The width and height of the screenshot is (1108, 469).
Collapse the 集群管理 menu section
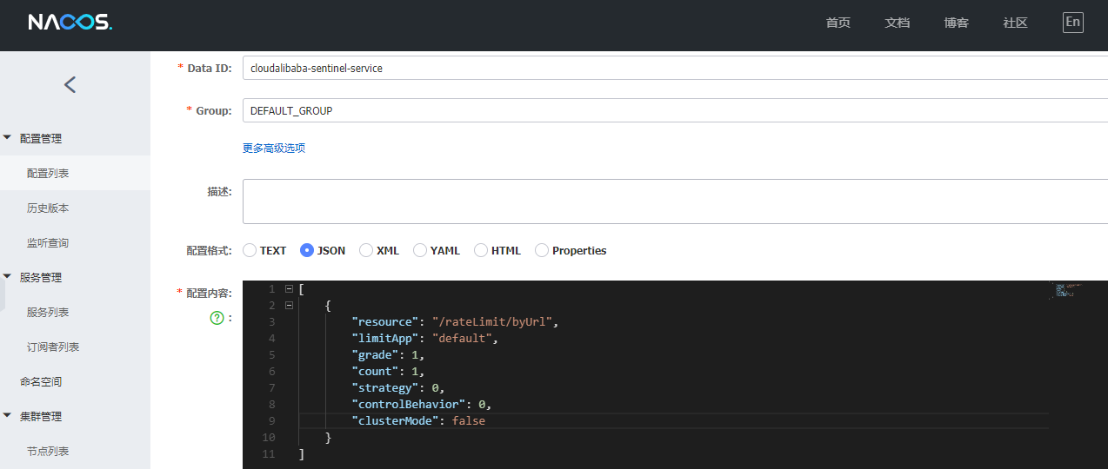tap(8, 416)
